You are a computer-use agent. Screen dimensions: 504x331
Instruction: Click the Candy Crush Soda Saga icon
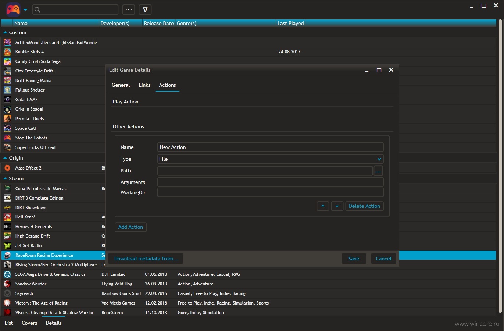[7, 61]
